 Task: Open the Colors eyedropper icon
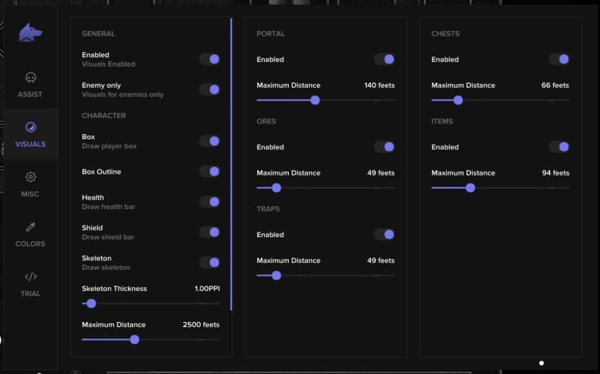tap(30, 227)
